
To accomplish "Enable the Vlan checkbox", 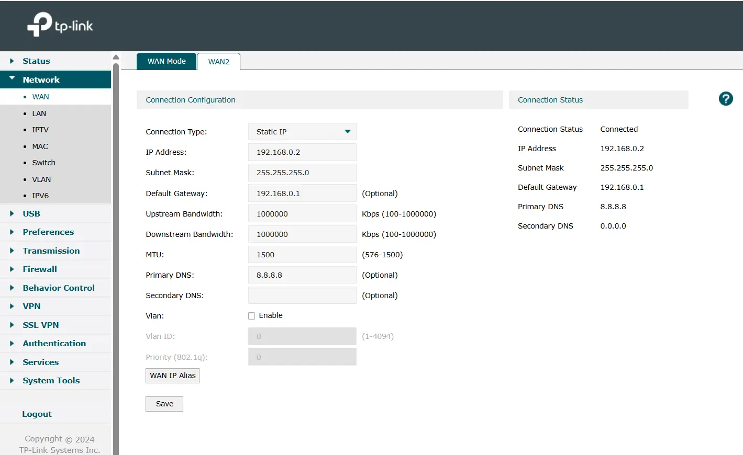I will click(252, 316).
